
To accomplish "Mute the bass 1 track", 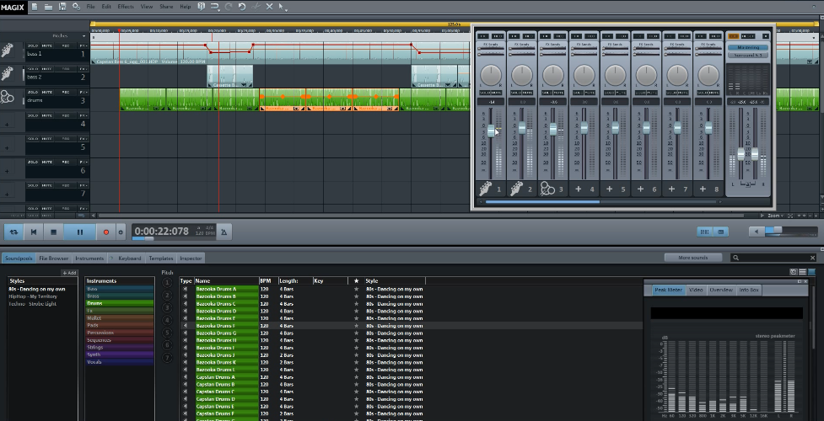I will coord(49,45).
